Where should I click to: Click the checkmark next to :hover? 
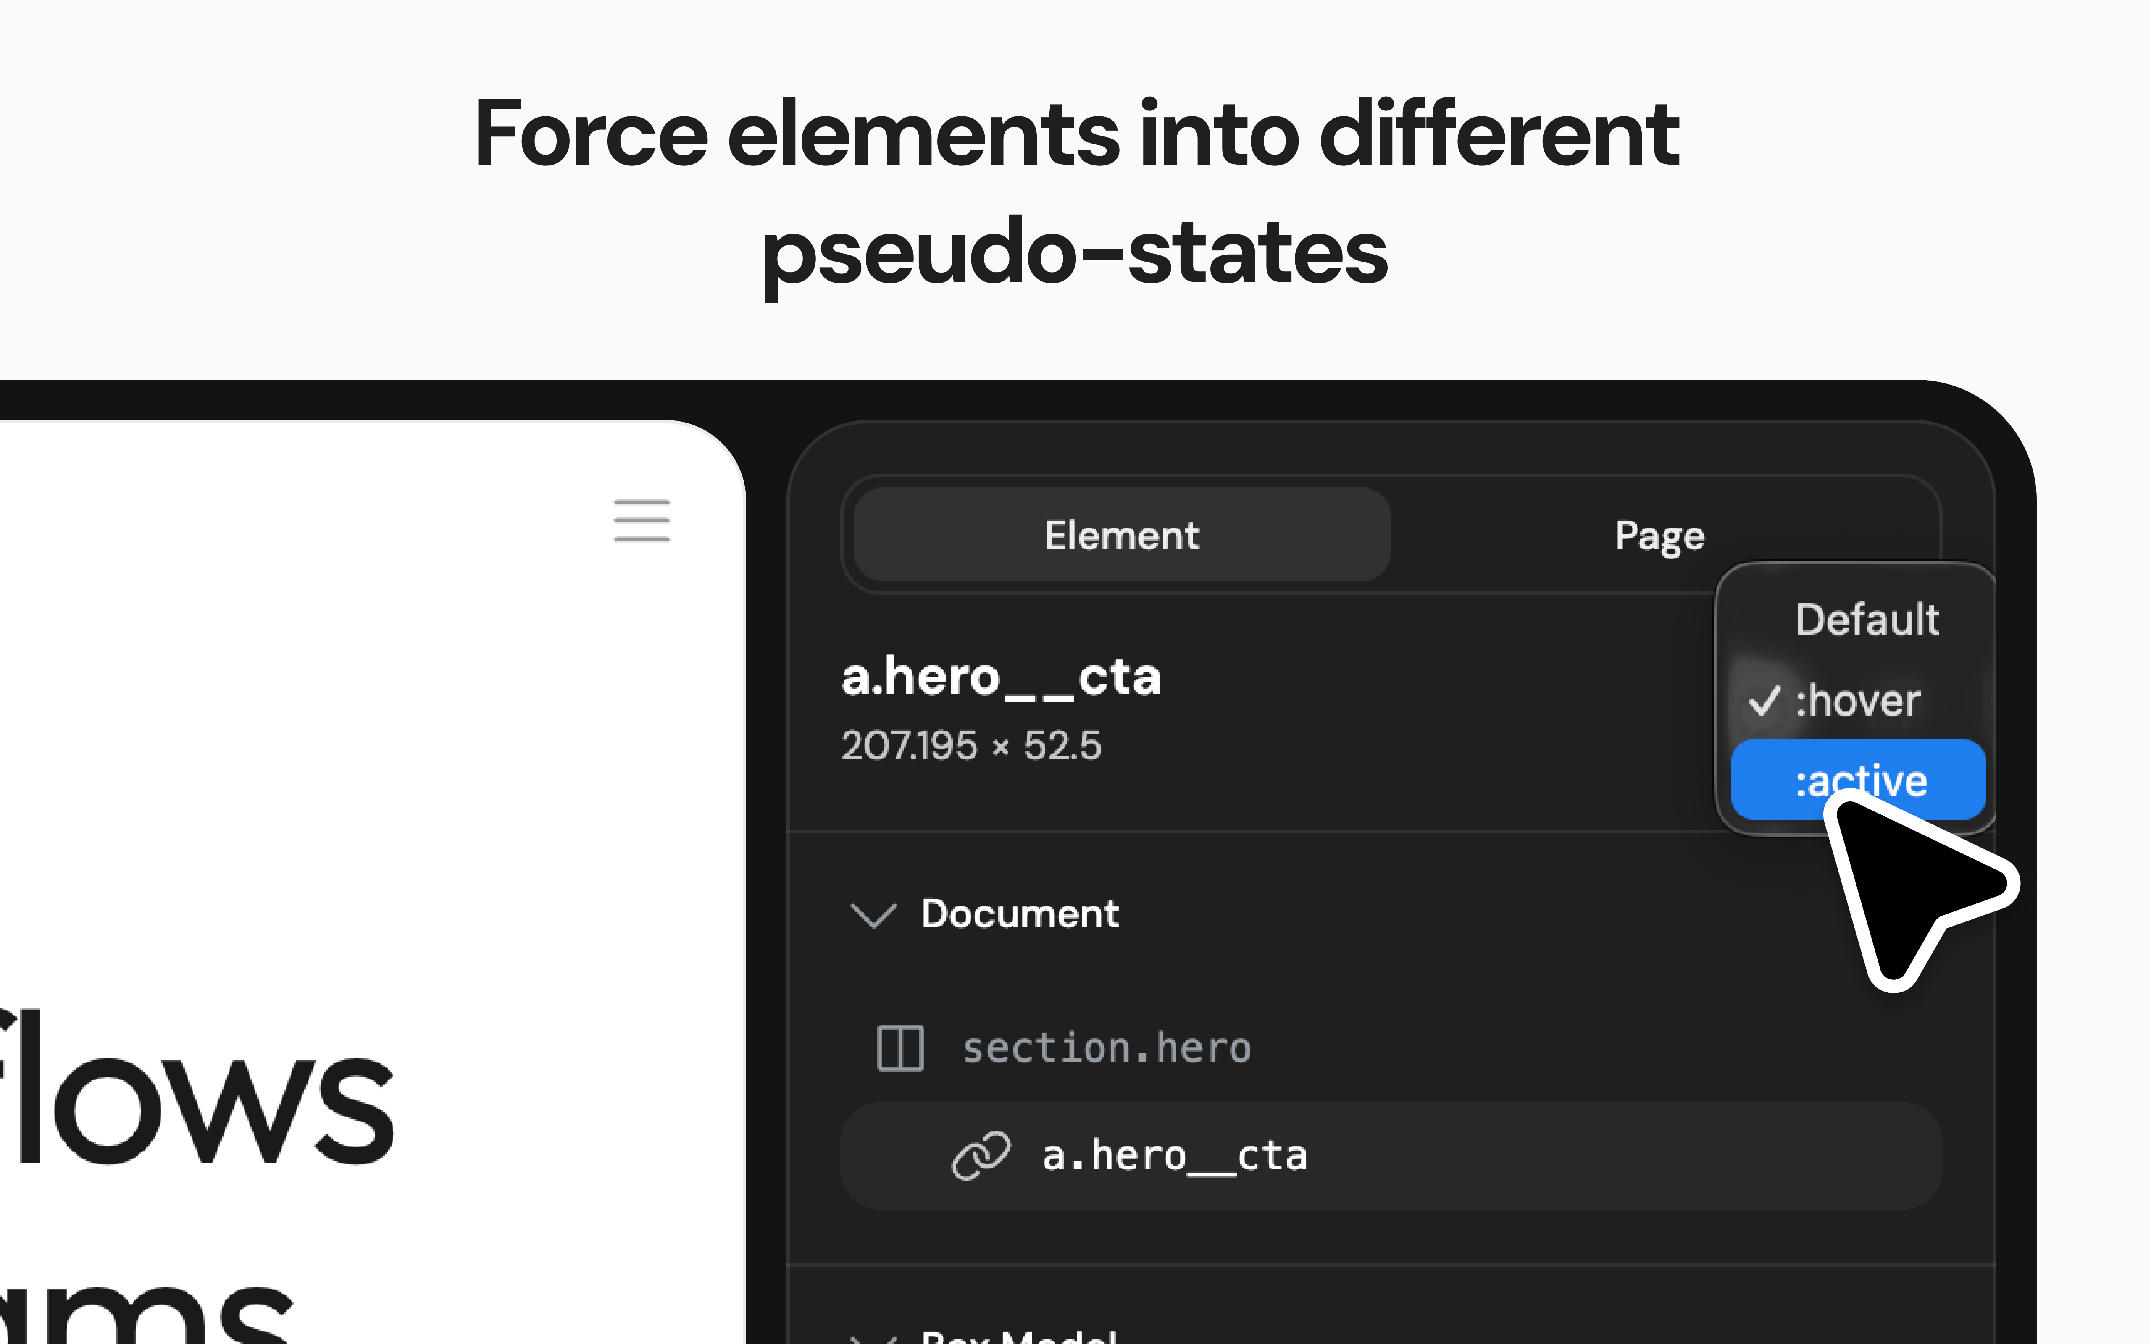tap(1764, 701)
